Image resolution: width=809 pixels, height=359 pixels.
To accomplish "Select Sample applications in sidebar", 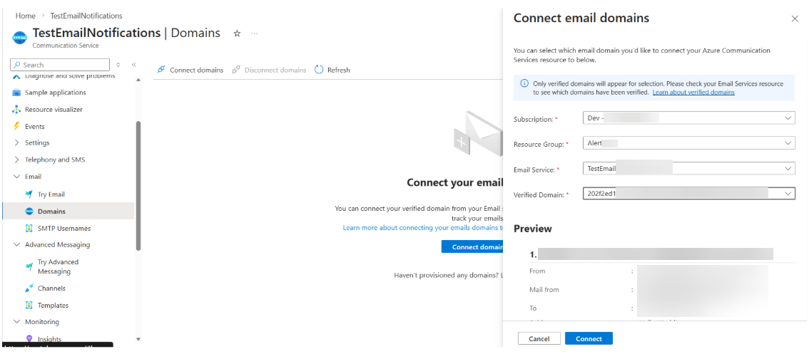I will pyautogui.click(x=56, y=93).
